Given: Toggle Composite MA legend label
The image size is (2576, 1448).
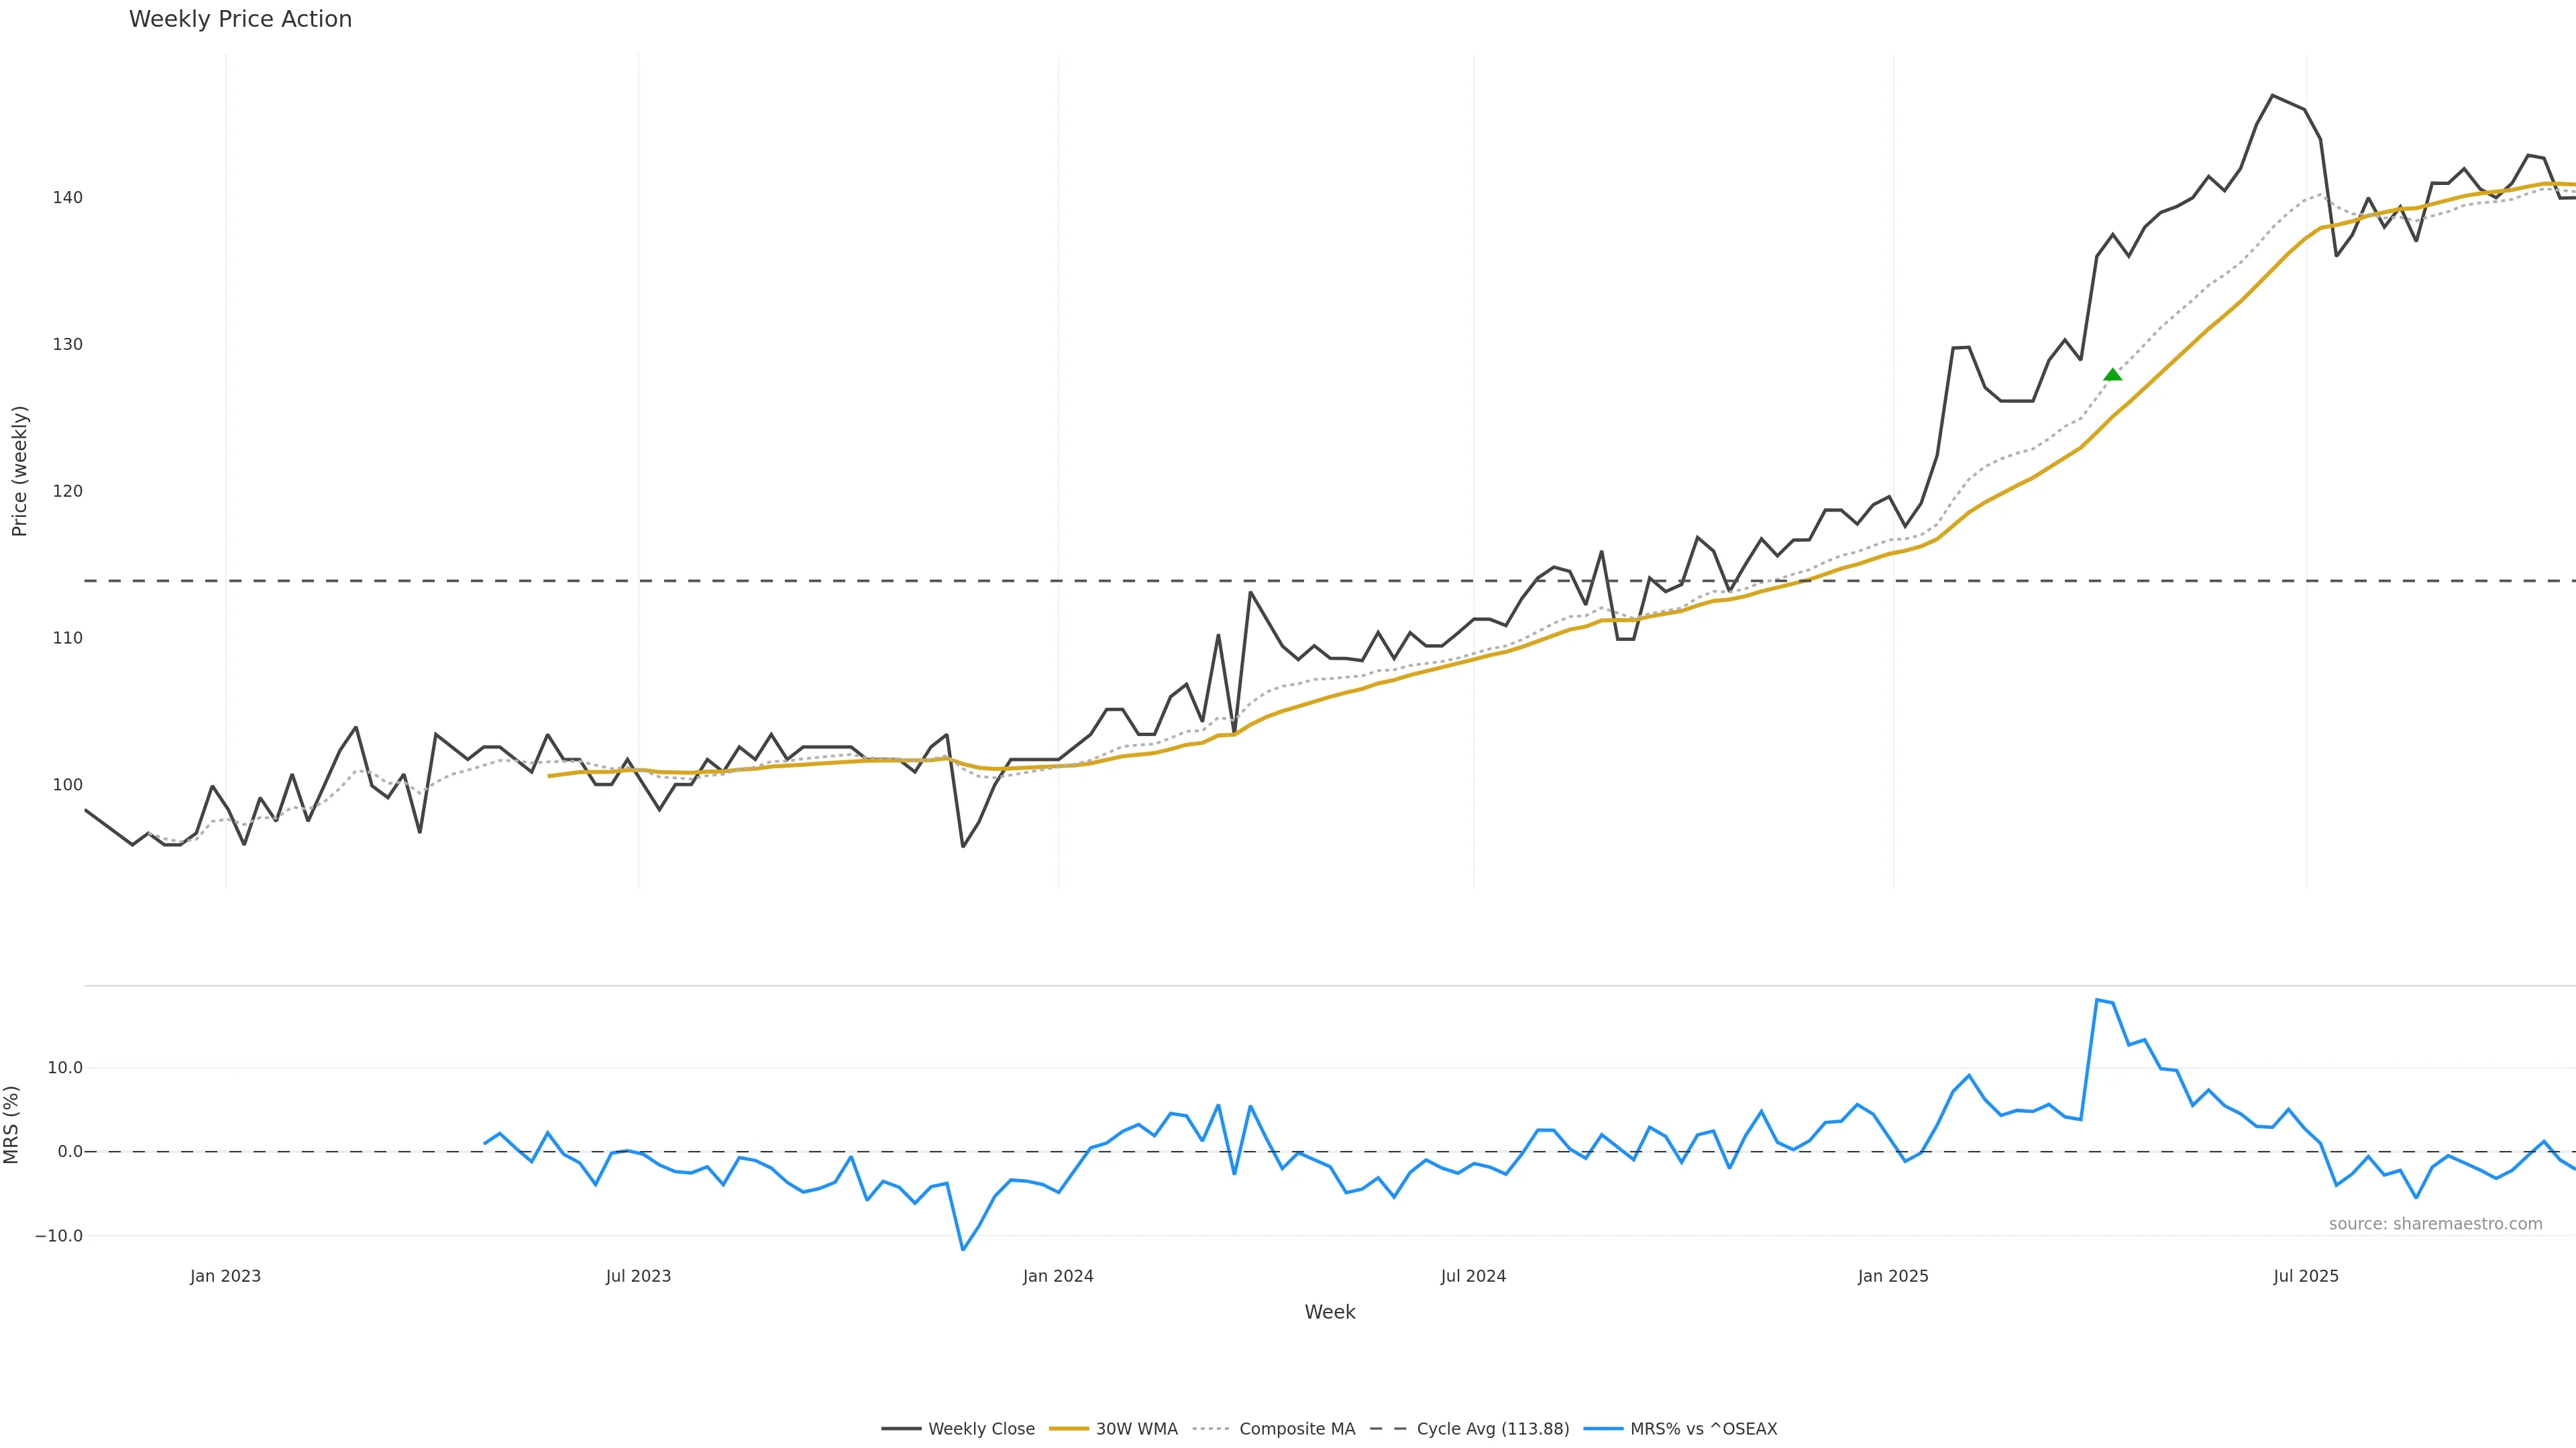Looking at the screenshot, I should pyautogui.click(x=1296, y=1429).
